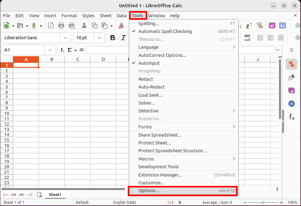Click the vertical scrollbar
The width and height of the screenshot is (301, 206).
[280, 89]
